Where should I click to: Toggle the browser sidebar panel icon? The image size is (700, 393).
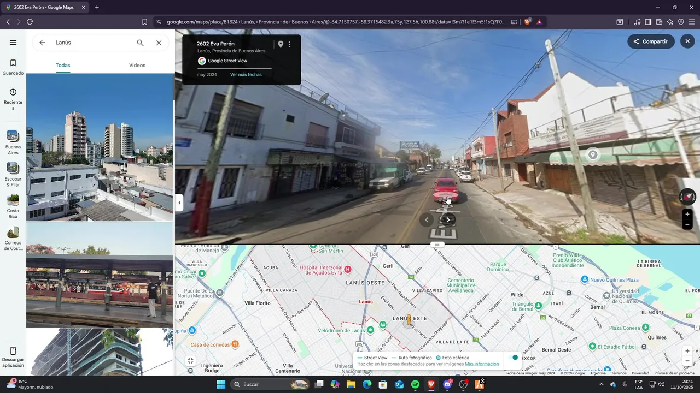pos(648,22)
